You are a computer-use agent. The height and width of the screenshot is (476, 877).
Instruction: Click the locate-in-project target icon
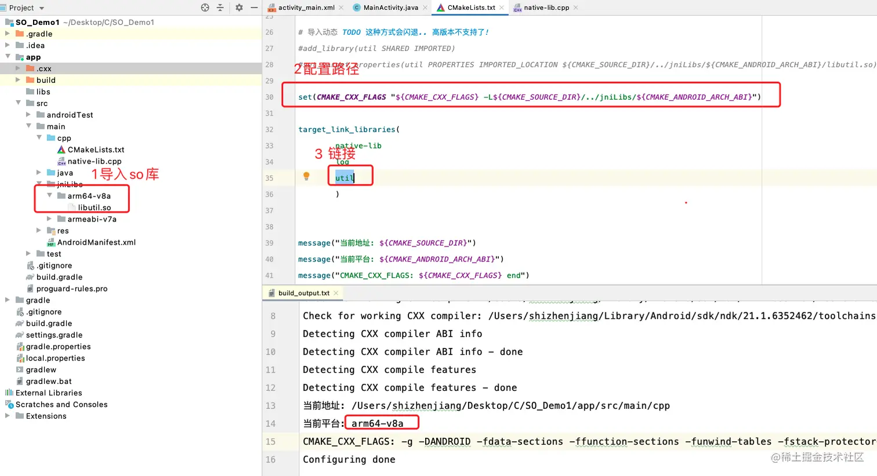(205, 8)
